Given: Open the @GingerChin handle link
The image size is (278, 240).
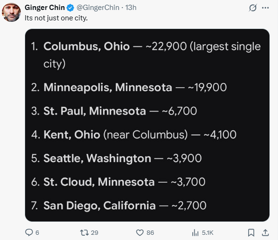Looking at the screenshot, I should [x=98, y=8].
